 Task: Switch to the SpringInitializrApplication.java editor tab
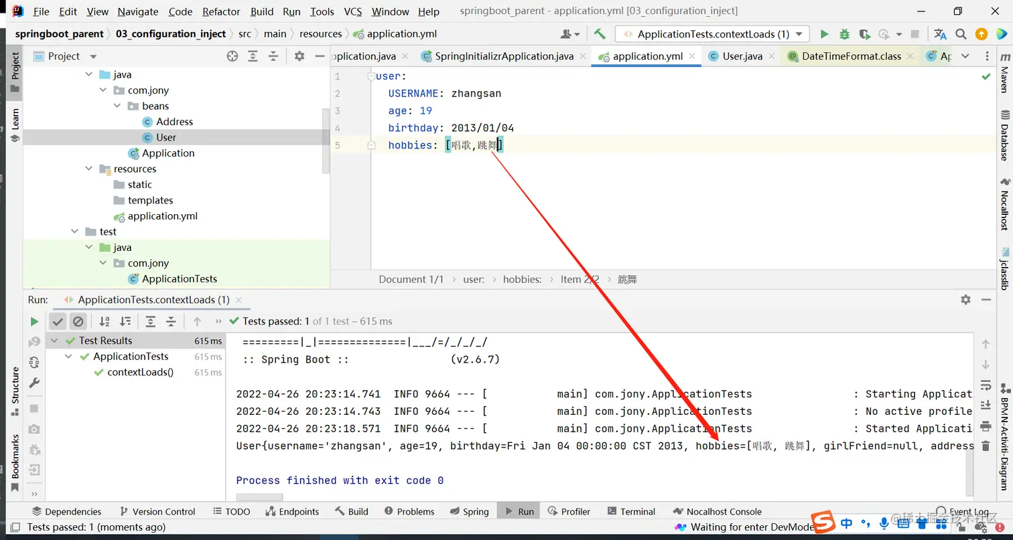pyautogui.click(x=503, y=56)
